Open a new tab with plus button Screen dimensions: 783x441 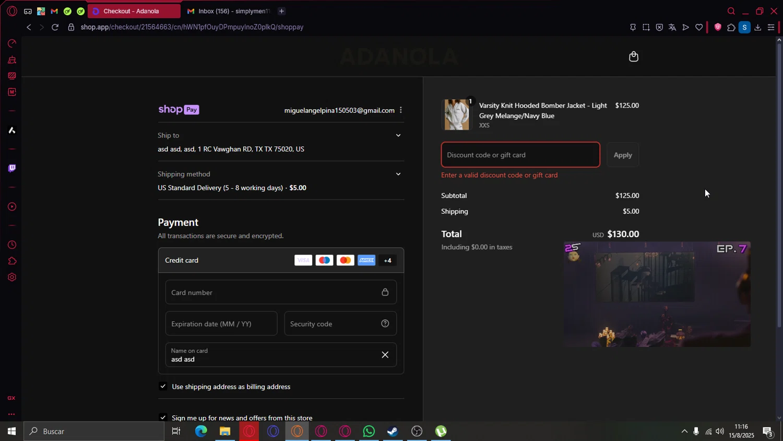click(281, 11)
